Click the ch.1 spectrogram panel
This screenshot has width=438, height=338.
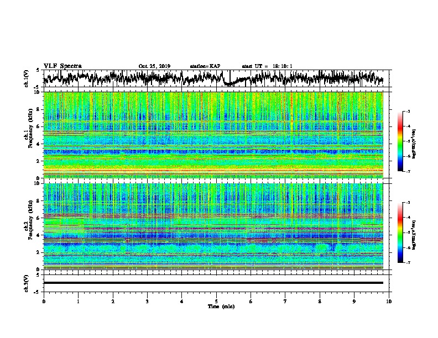213,135
